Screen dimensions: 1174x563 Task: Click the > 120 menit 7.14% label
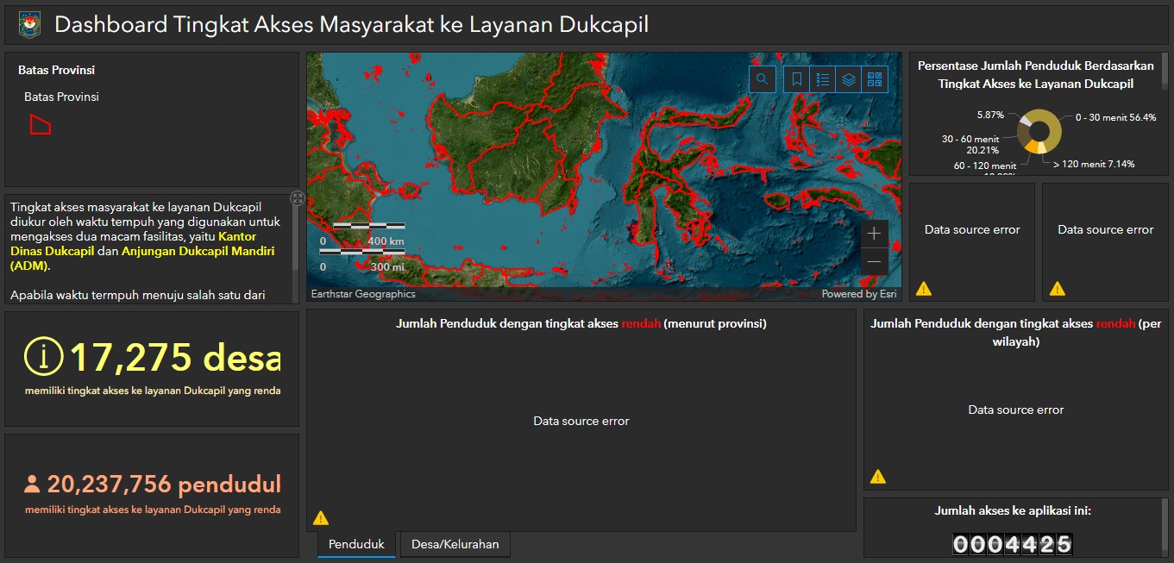click(1094, 164)
